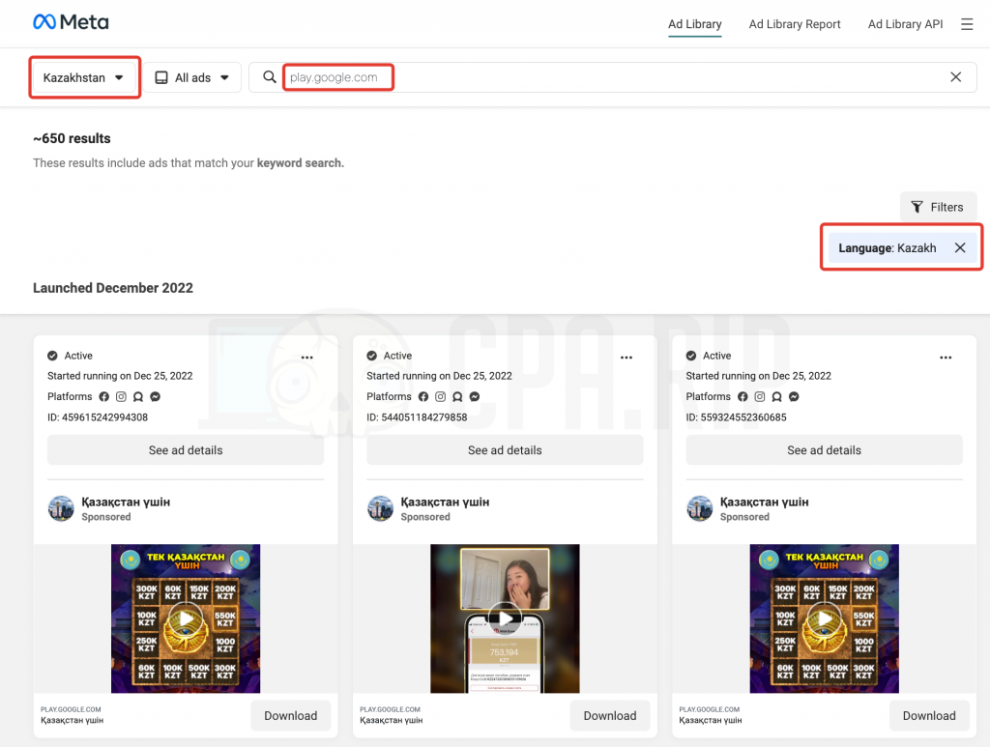Screen dimensions: 990x747
Task: Expand the All ads category dropdown
Action: [x=192, y=77]
